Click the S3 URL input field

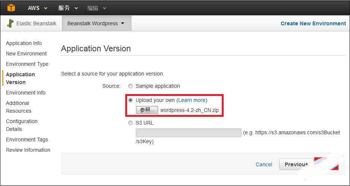pos(189,133)
